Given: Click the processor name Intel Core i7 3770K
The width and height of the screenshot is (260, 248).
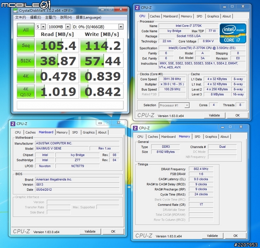Looking at the screenshot, I should click(188, 26).
